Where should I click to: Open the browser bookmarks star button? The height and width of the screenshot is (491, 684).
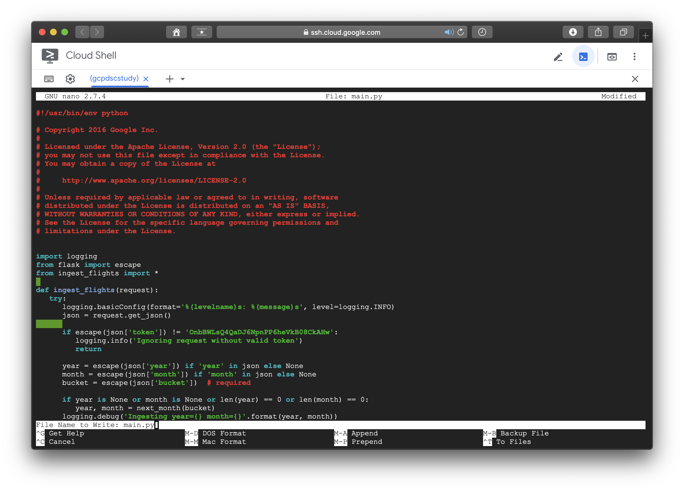click(x=201, y=32)
